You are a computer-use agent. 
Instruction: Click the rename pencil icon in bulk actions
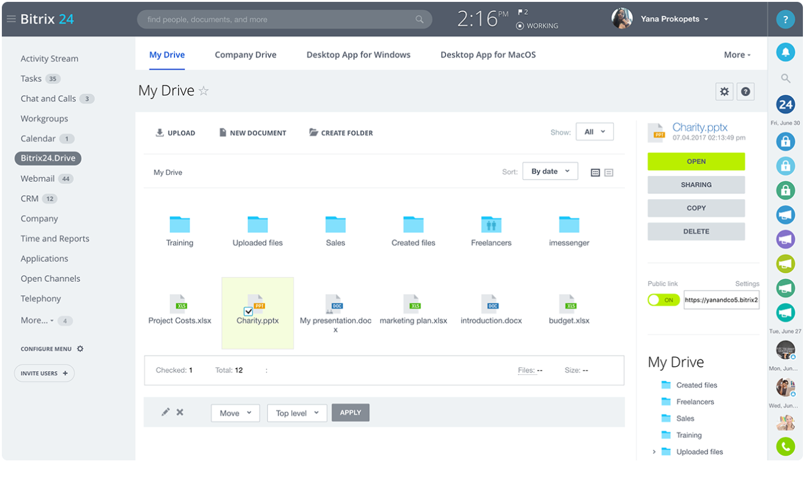165,412
